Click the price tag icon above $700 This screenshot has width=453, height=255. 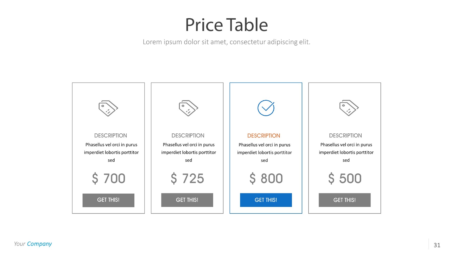108,108
